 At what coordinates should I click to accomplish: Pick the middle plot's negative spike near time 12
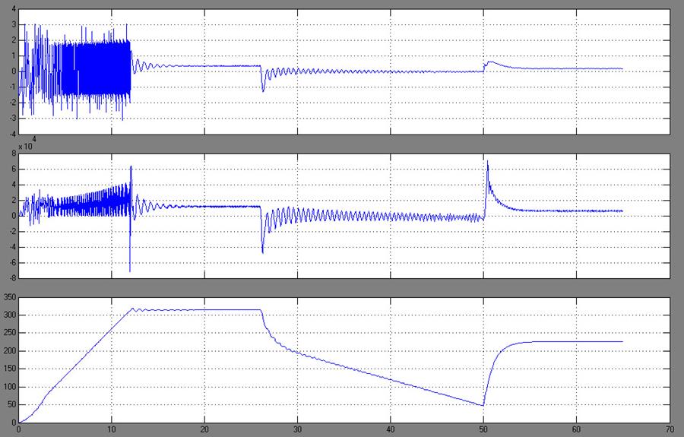(x=130, y=270)
